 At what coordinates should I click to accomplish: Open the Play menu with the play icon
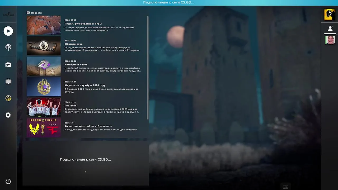coord(8,31)
